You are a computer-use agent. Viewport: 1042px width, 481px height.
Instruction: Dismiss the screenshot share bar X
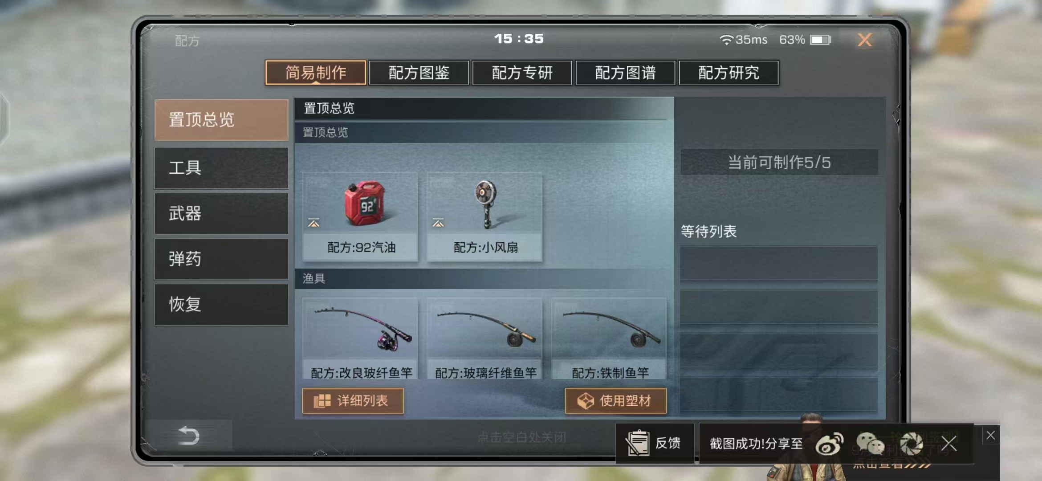(949, 444)
